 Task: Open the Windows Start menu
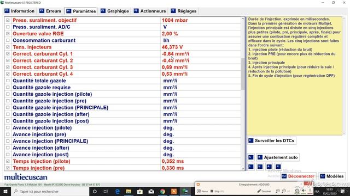click(x=5, y=191)
